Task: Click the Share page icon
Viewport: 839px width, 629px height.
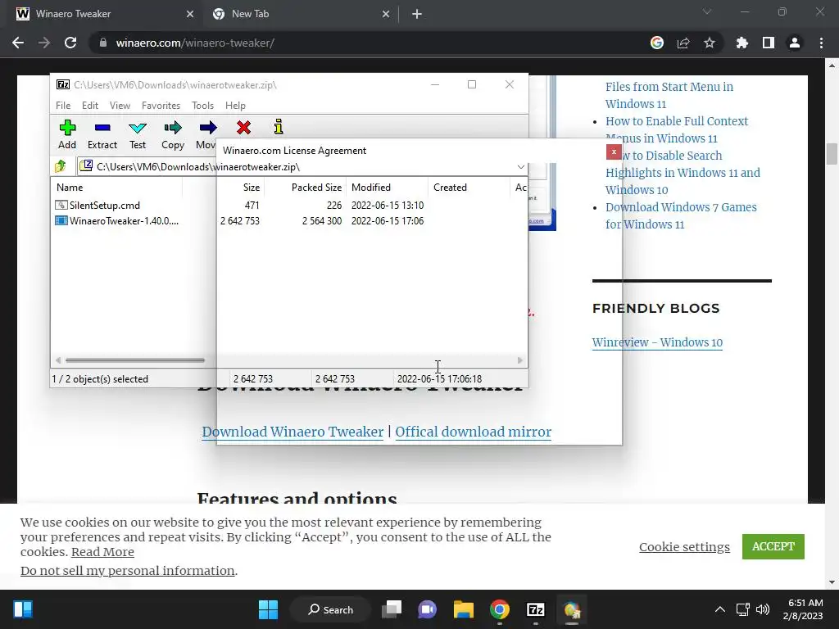Action: [683, 43]
